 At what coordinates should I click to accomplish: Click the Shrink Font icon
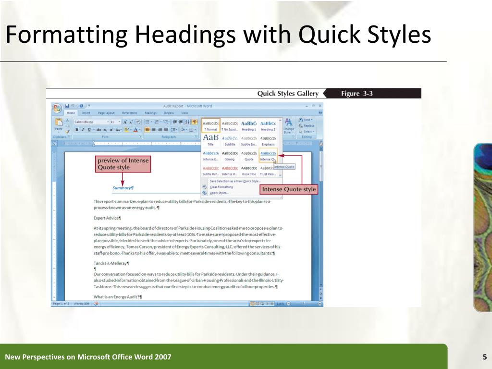click(131, 122)
